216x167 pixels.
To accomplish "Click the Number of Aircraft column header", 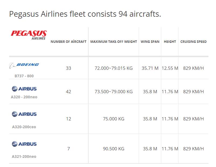I will click(68, 41).
